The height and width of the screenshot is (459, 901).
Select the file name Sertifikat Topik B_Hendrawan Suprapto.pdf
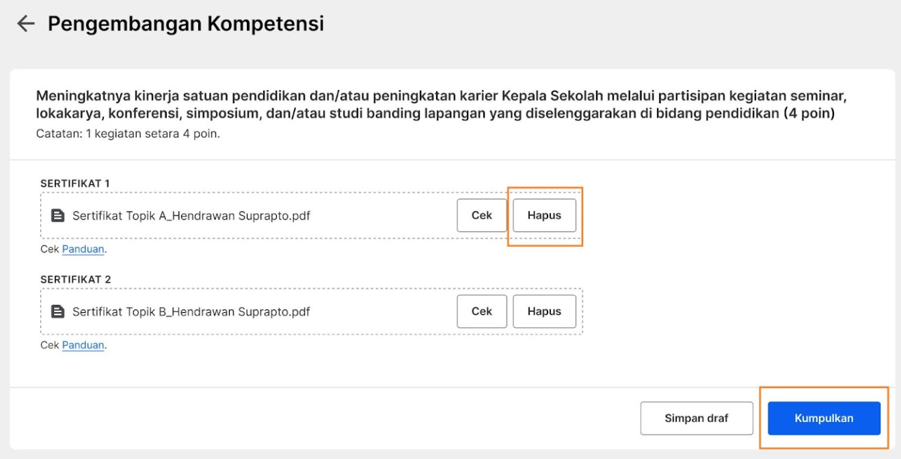[191, 311]
